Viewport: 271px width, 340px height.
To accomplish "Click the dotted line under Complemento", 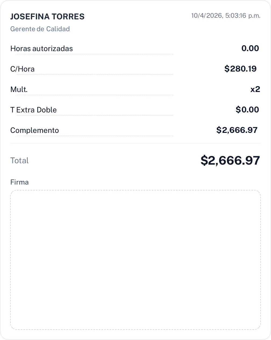I will click(95, 136).
